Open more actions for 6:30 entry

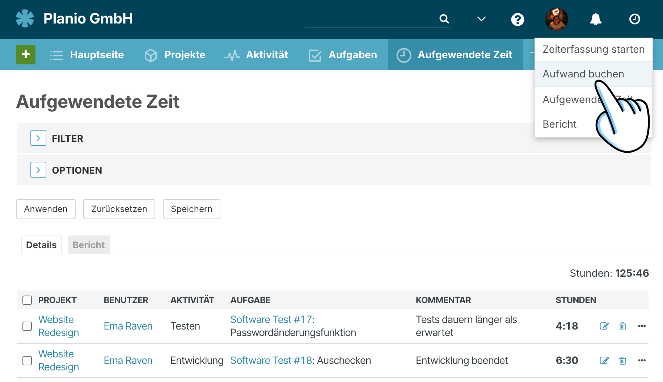click(x=642, y=360)
